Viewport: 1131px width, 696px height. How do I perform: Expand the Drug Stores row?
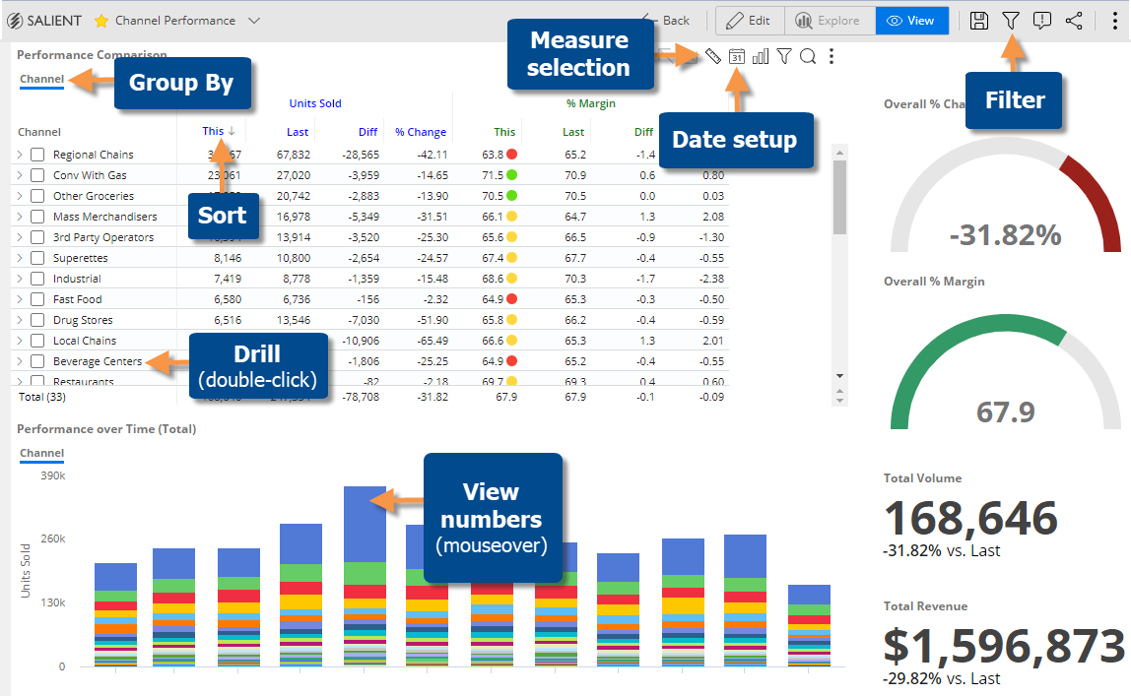pyautogui.click(x=20, y=320)
